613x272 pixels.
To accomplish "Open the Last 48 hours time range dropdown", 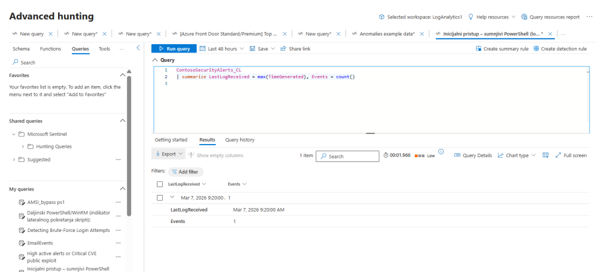I will coord(222,49).
